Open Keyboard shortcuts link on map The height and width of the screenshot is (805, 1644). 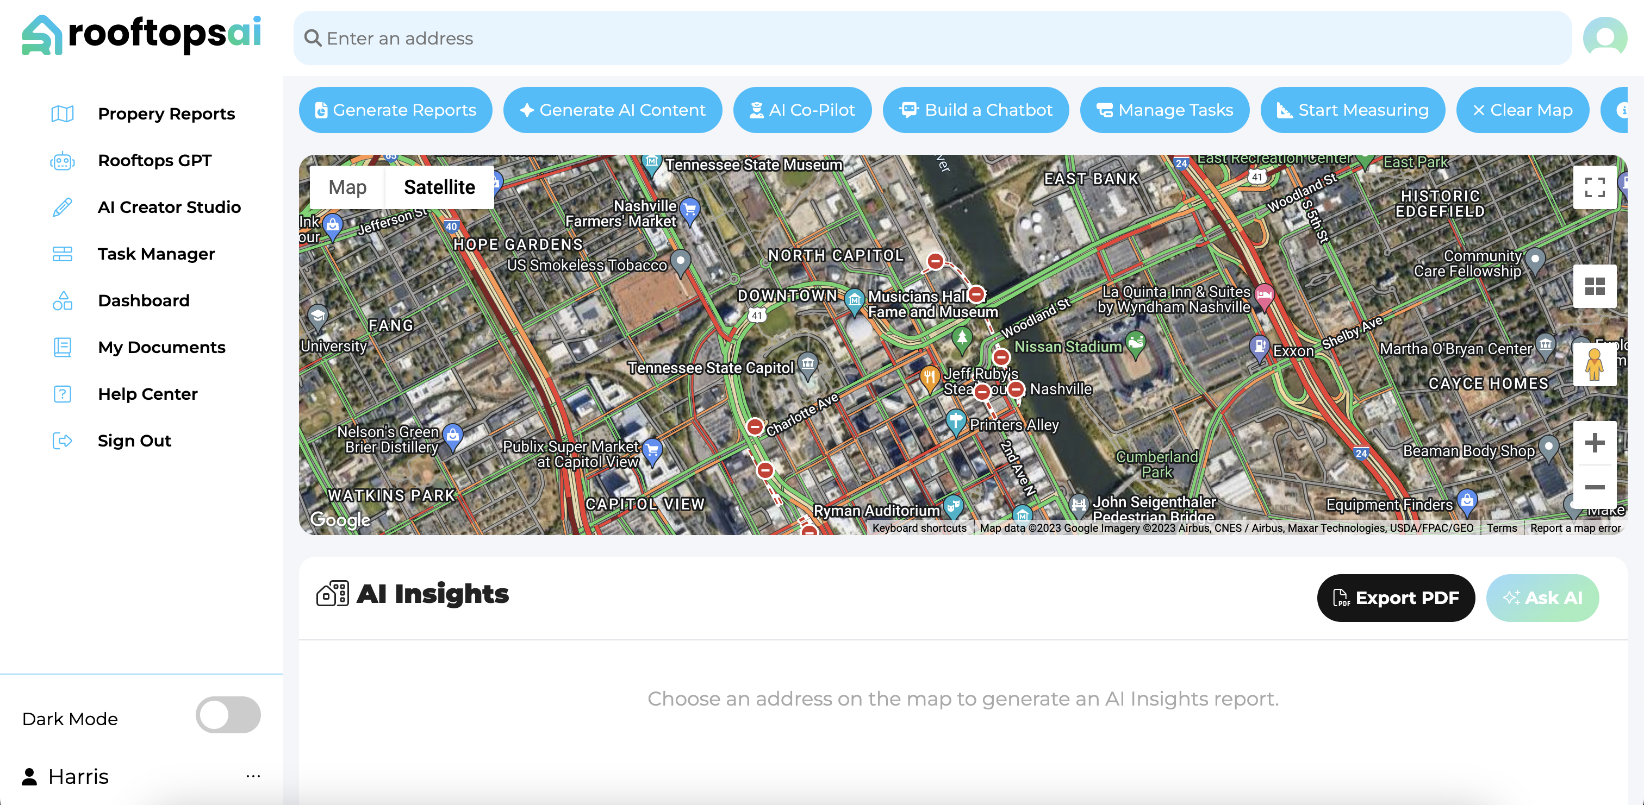point(919,527)
